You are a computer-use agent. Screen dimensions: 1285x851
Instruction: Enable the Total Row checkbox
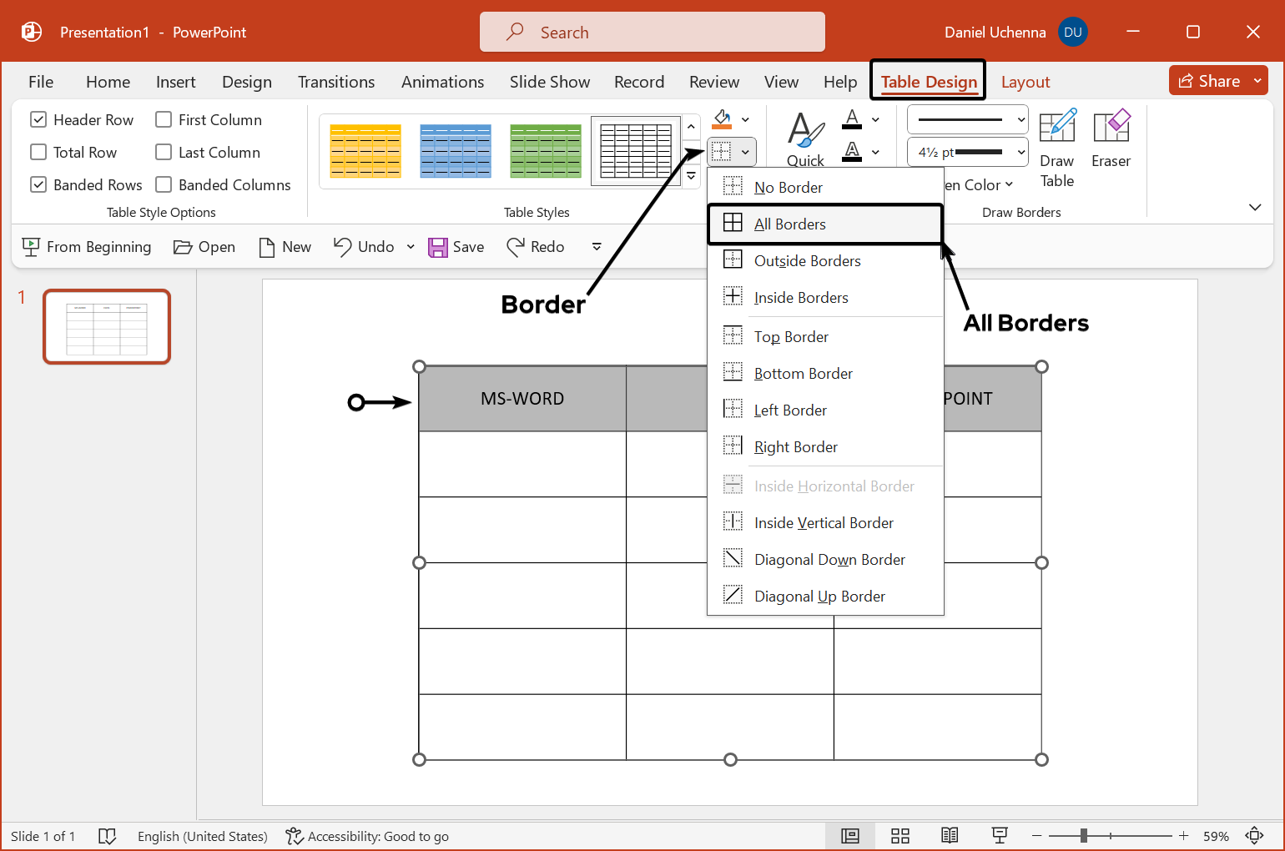(x=38, y=152)
